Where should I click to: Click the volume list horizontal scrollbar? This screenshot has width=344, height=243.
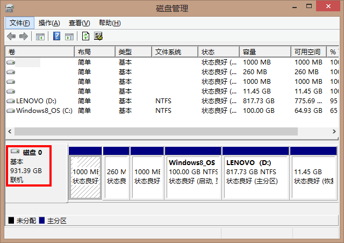pyautogui.click(x=156, y=131)
